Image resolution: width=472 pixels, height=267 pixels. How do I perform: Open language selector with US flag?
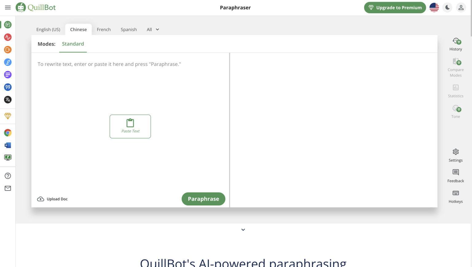pyautogui.click(x=434, y=8)
